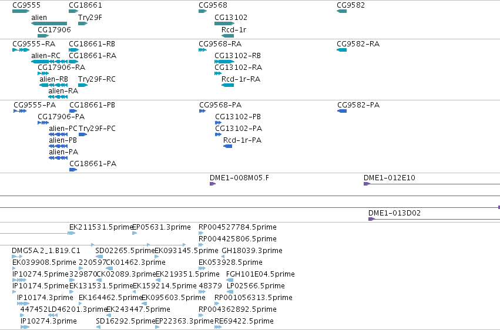Click EST LP02566.5prime
Viewport: 500px width, 330px height.
click(x=230, y=292)
